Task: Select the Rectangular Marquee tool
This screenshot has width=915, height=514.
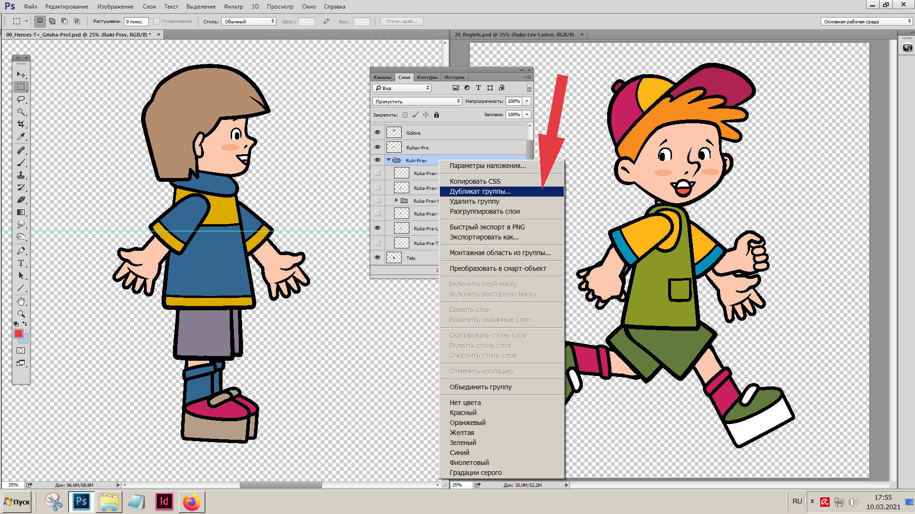Action: pyautogui.click(x=21, y=87)
